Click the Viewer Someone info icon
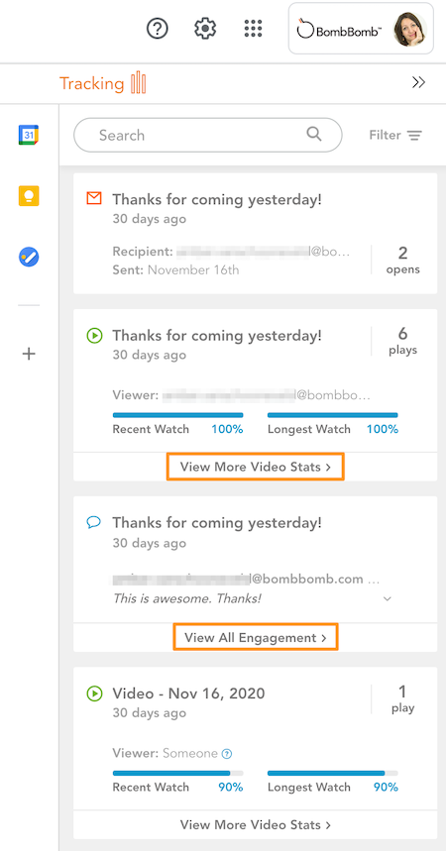Screen dimensions: 446x851 228,753
